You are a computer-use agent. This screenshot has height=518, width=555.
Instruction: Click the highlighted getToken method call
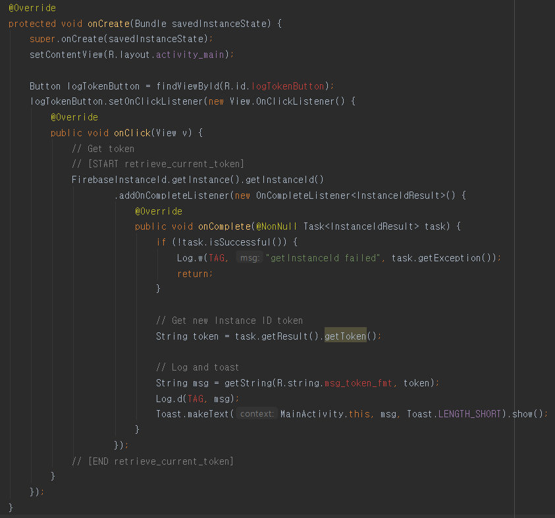346,336
